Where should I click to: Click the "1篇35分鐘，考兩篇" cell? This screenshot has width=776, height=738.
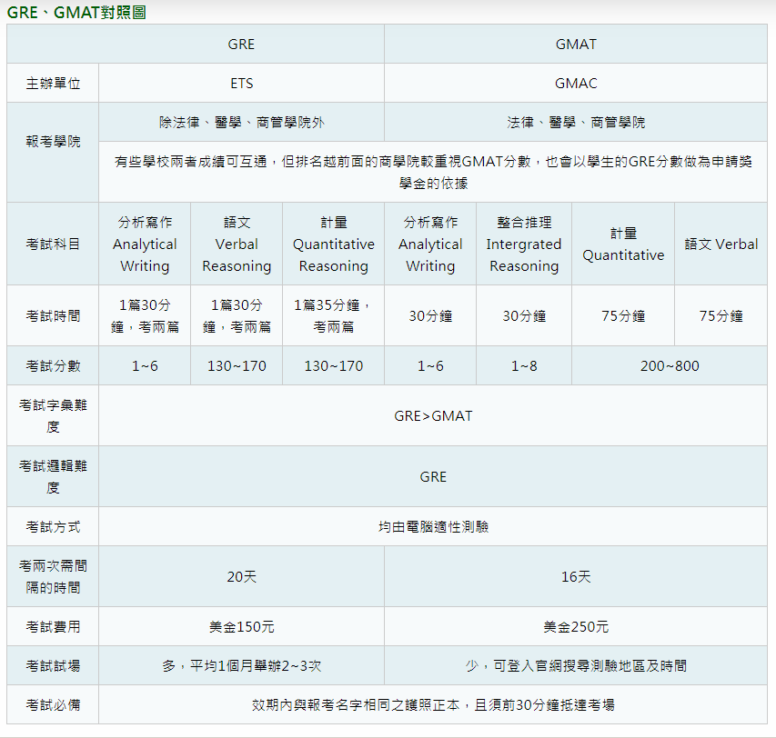tap(334, 315)
